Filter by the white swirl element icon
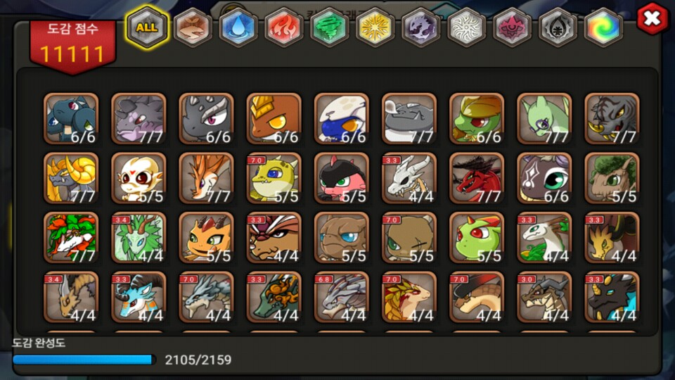The image size is (675, 380). pos(466,27)
